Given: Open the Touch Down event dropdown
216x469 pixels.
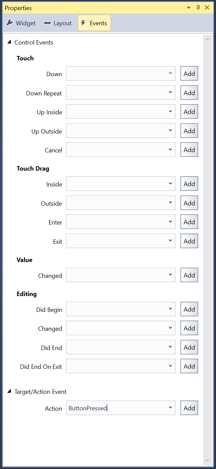Looking at the screenshot, I should 171,74.
